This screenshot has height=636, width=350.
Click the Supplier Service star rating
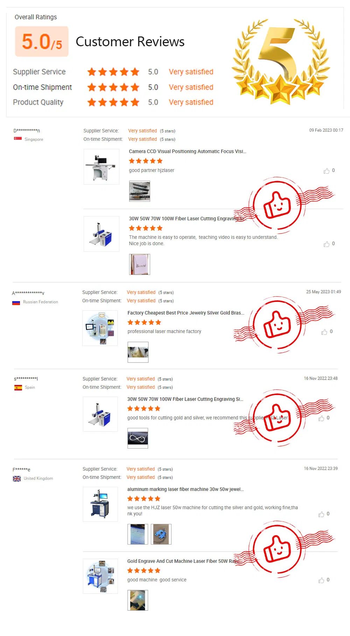[113, 72]
